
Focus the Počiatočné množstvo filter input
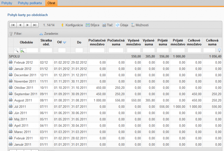(x=97, y=50)
